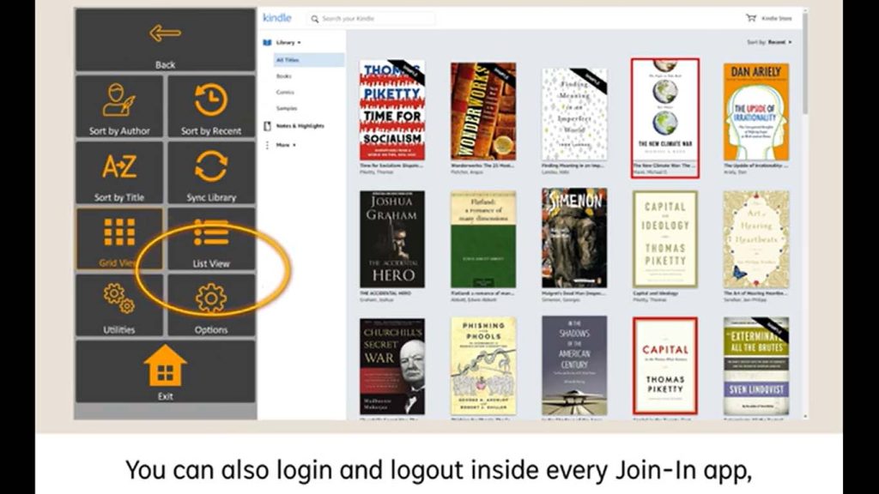Open the Kindle Store link
Image resolution: width=879 pixels, height=494 pixels.
pyautogui.click(x=770, y=18)
